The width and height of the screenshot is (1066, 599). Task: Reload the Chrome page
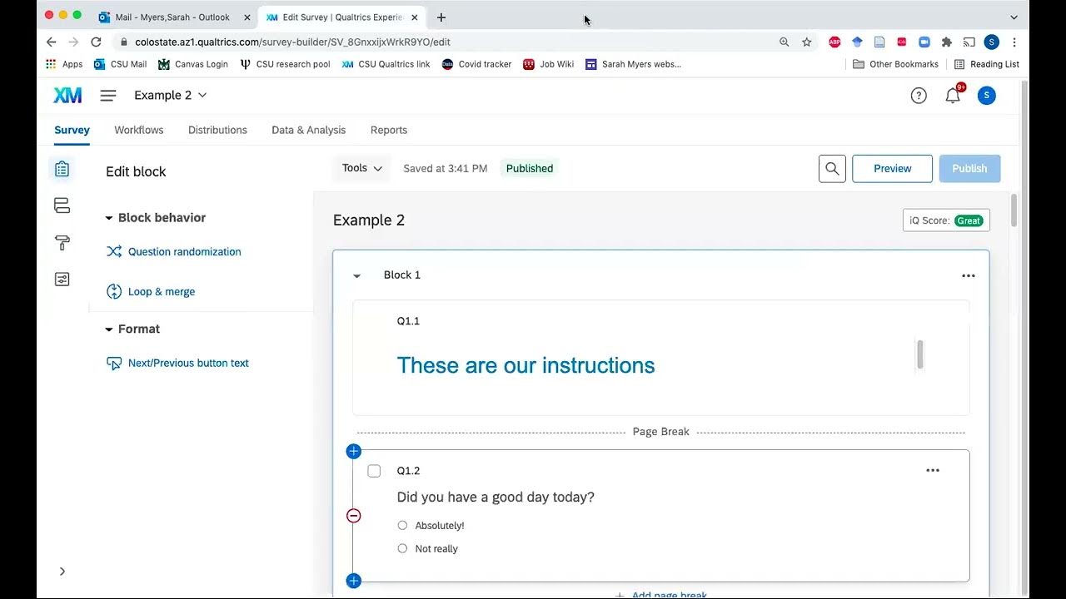click(96, 42)
